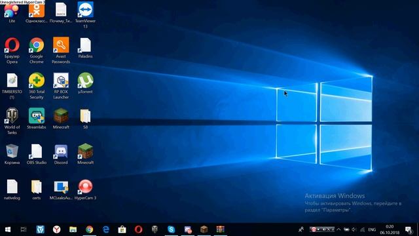Screen dimensions: 419x236
Task: Open the People icon in taskbar
Action: 301,229
